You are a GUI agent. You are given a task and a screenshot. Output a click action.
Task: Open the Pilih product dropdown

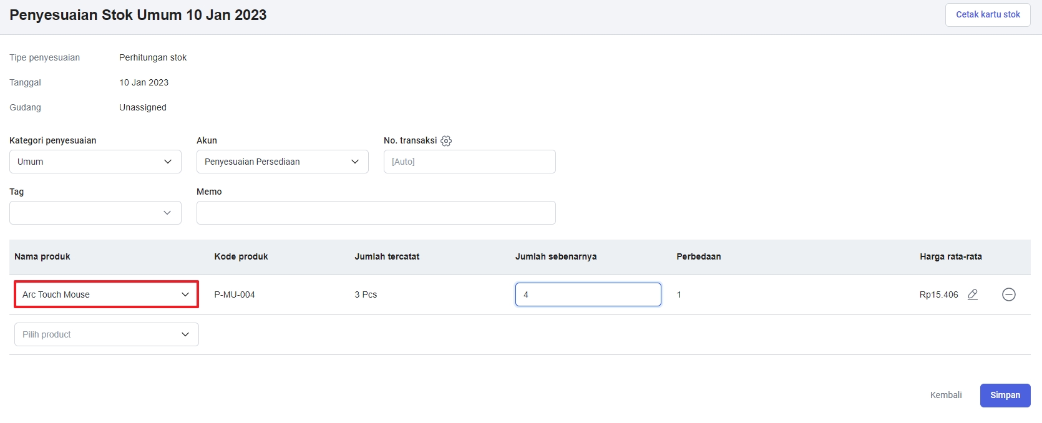coord(106,334)
